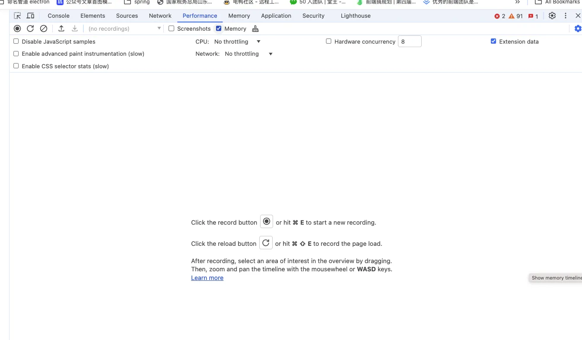This screenshot has width=582, height=340.
Task: Switch to the Console tab
Action: (x=58, y=16)
